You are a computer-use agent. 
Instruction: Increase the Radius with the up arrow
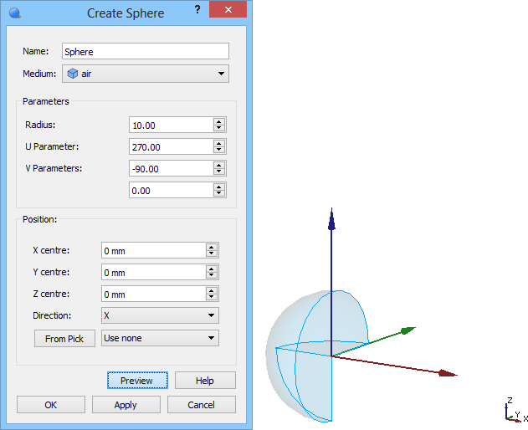219,121
